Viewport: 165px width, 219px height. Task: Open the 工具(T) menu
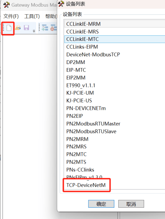click(32, 16)
